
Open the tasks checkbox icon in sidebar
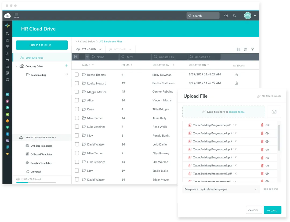(8, 34)
